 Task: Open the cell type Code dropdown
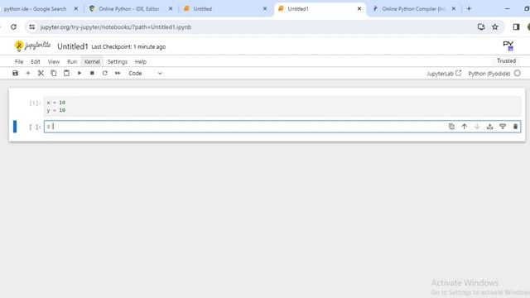(146, 74)
